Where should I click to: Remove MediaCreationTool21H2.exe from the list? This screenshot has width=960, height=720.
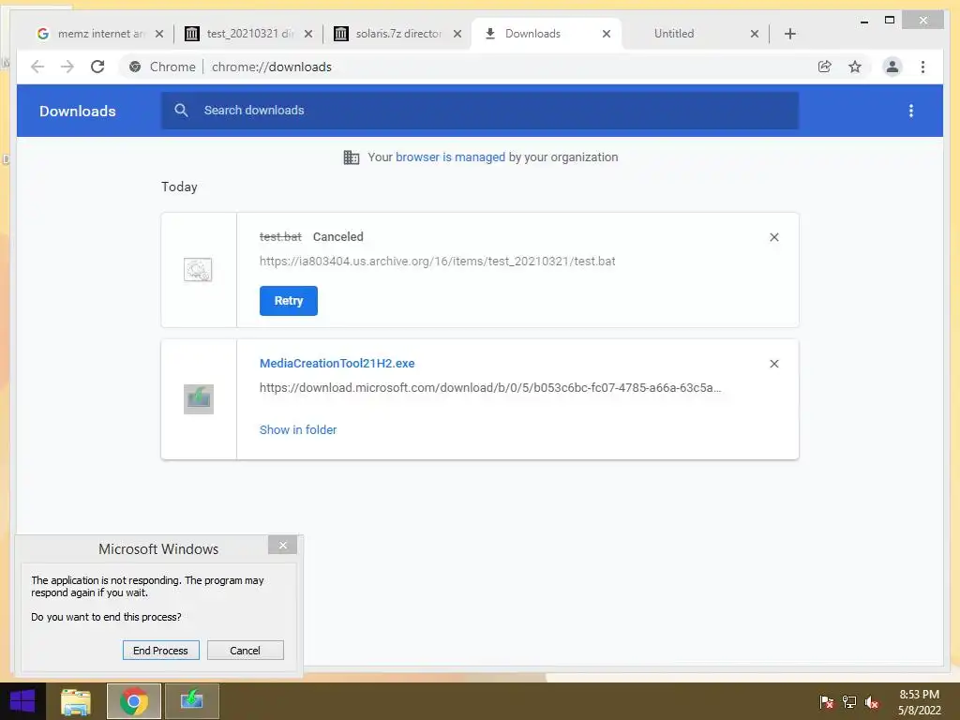pyautogui.click(x=773, y=364)
